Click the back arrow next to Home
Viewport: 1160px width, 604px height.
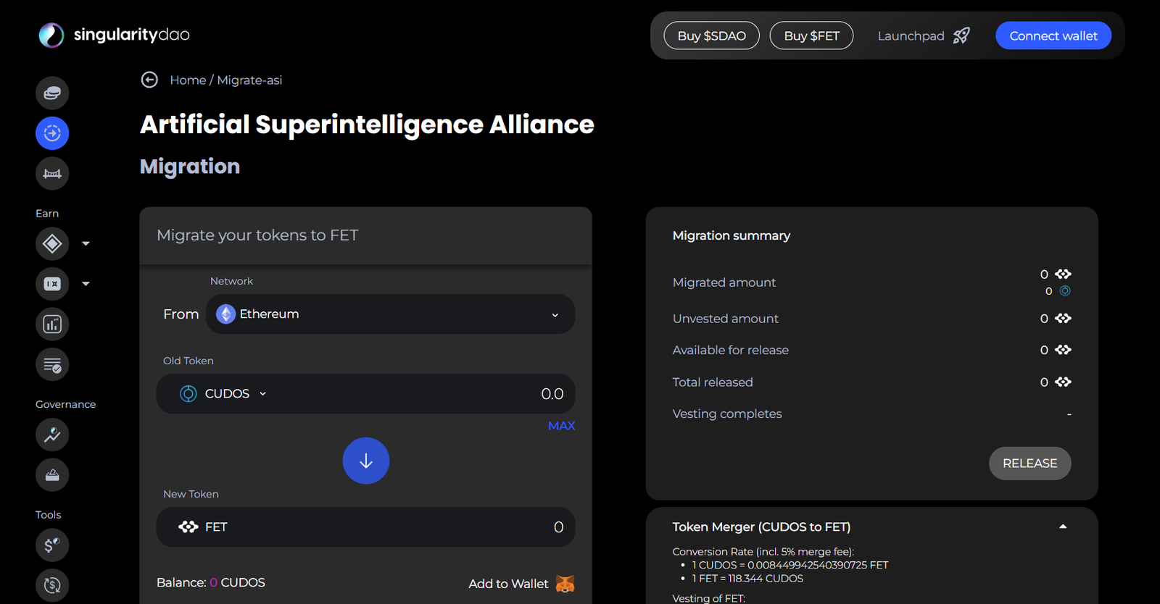(x=149, y=80)
